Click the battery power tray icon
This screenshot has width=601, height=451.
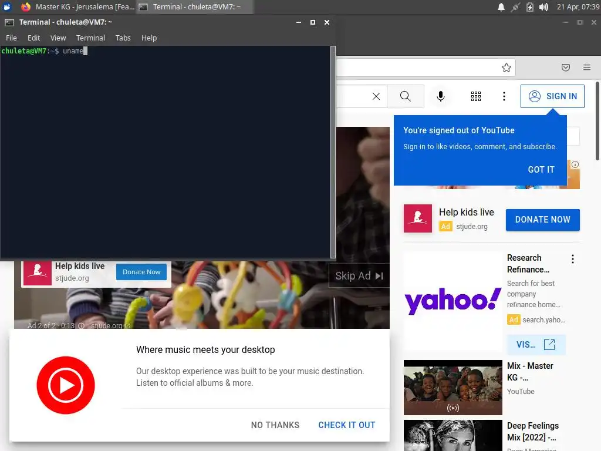tap(530, 7)
